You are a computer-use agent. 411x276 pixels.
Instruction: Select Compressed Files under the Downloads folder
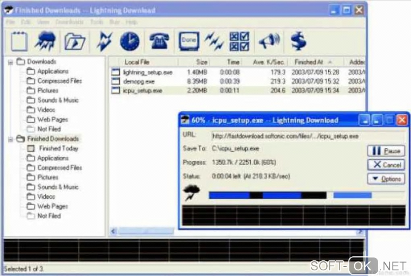coord(54,81)
